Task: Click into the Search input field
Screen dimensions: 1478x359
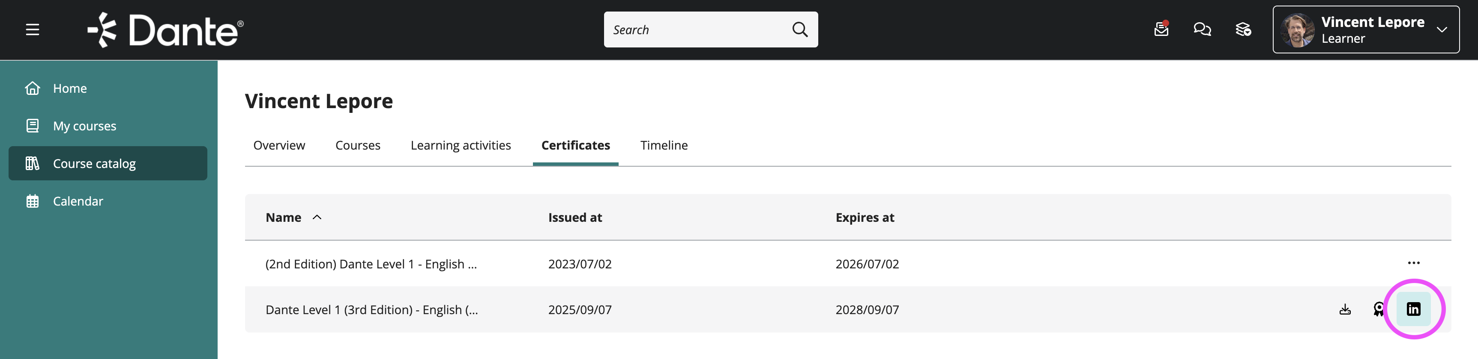Action: pyautogui.click(x=694, y=30)
